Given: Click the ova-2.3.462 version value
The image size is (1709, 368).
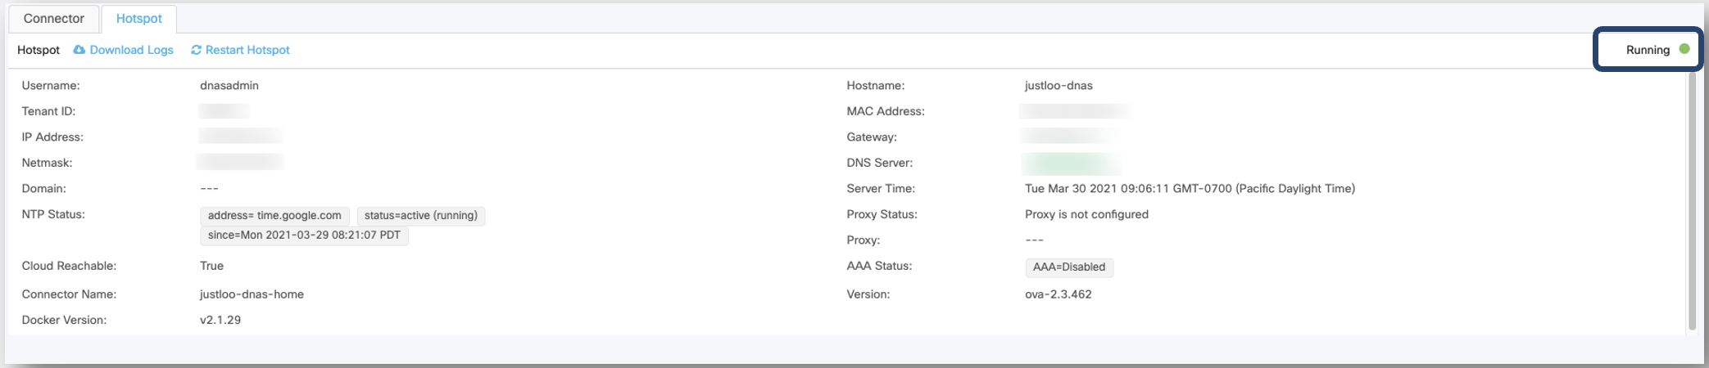Looking at the screenshot, I should (x=1058, y=294).
